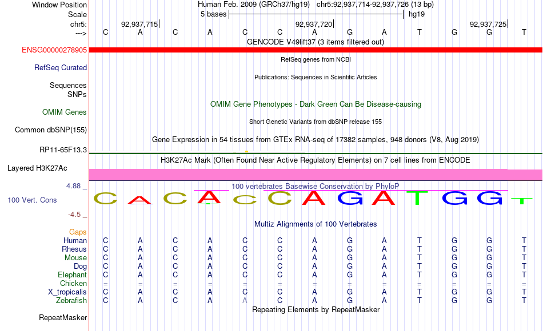The image size is (543, 331).
Task: Click the hg19 label beside scale bar
Action: [417, 14]
